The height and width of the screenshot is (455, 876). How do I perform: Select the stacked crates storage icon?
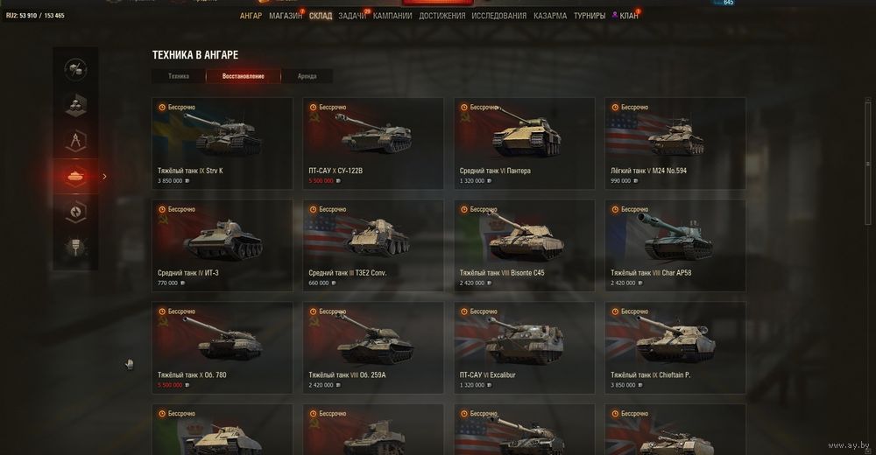tap(75, 105)
